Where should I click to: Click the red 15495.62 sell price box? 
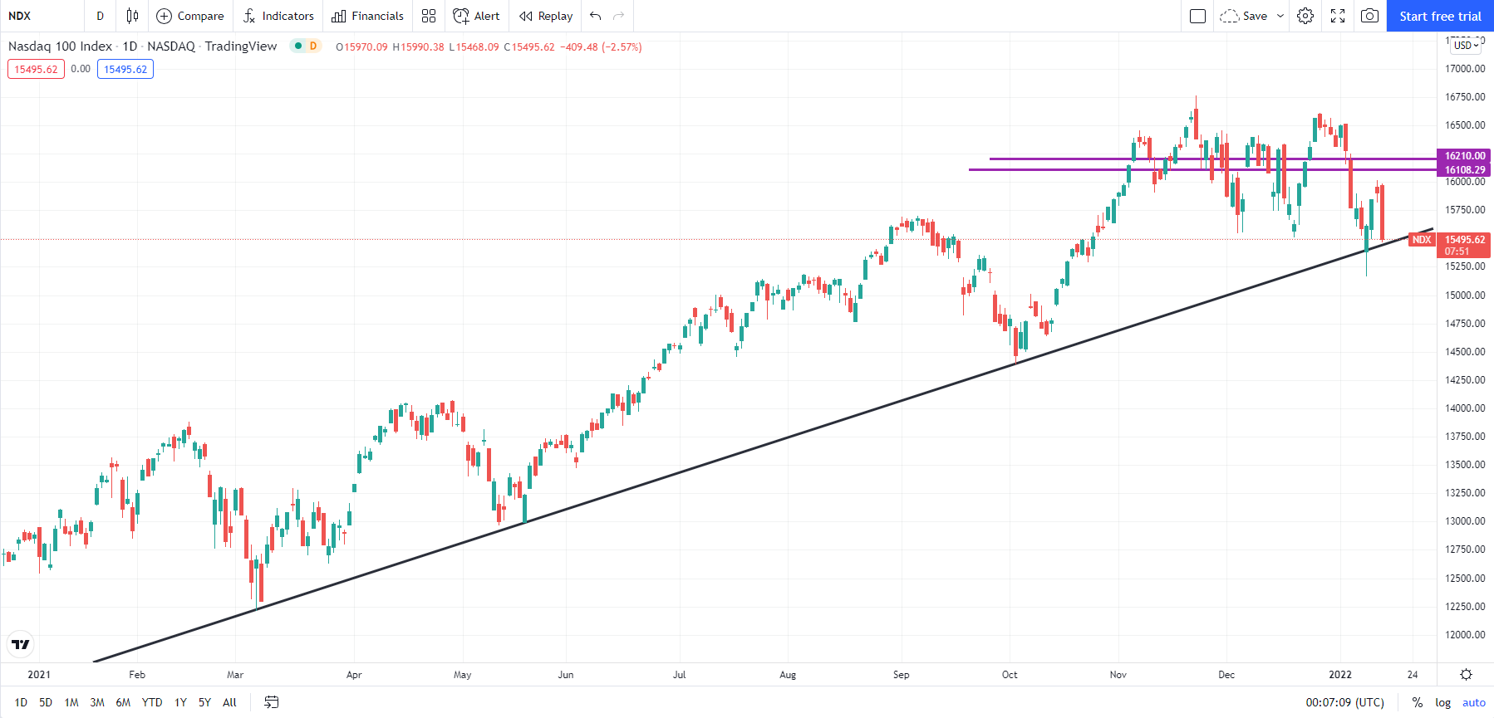[37, 69]
